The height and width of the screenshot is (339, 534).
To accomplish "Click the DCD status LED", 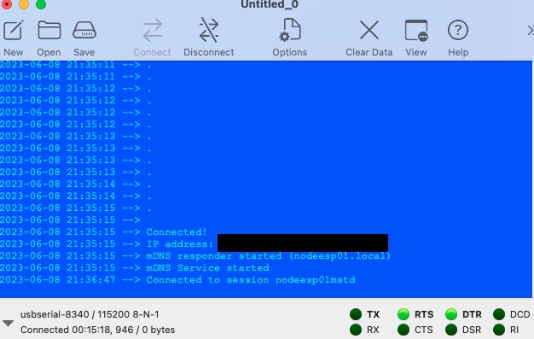I will [x=498, y=314].
